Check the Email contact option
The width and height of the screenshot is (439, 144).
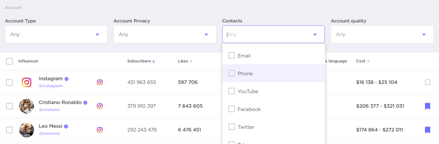[232, 55]
